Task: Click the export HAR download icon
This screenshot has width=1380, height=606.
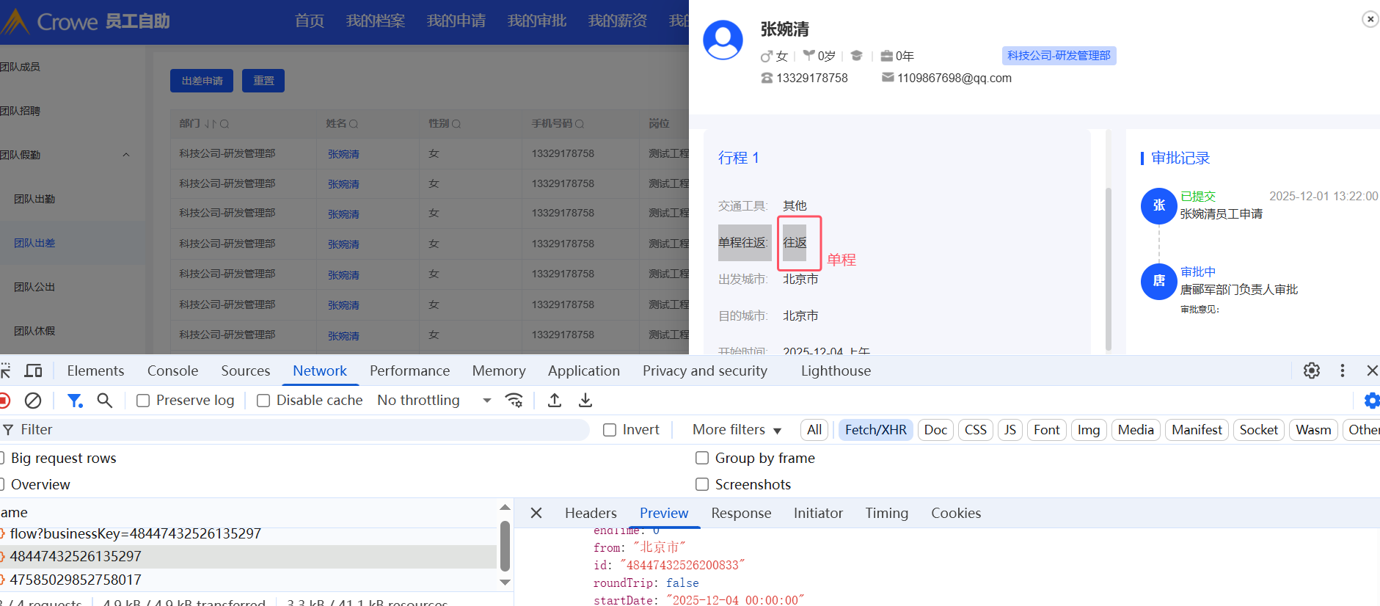Action: [x=585, y=400]
